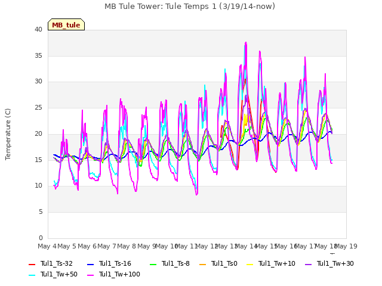Select the Tul1_Tw+30 legend label
Screen dimensions: 382x286
[x=335, y=263]
